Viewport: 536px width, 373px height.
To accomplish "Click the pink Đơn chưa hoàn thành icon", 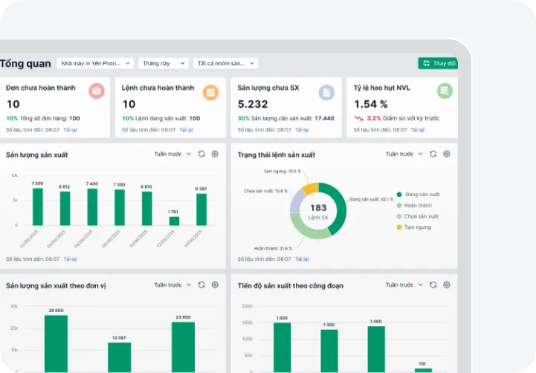I will 96,91.
